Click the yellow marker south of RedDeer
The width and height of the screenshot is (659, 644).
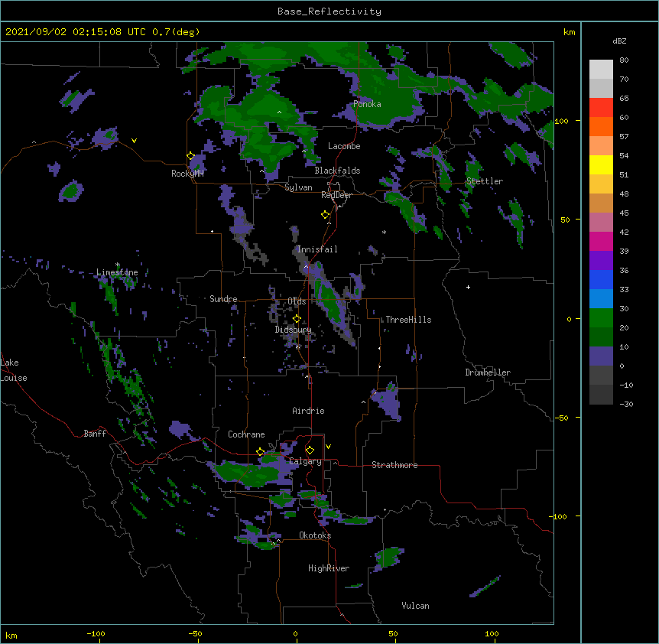tap(325, 215)
